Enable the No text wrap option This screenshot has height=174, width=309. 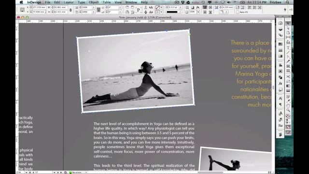tap(205, 7)
